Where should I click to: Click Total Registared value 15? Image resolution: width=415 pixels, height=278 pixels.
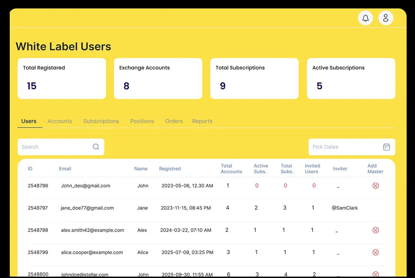(31, 86)
